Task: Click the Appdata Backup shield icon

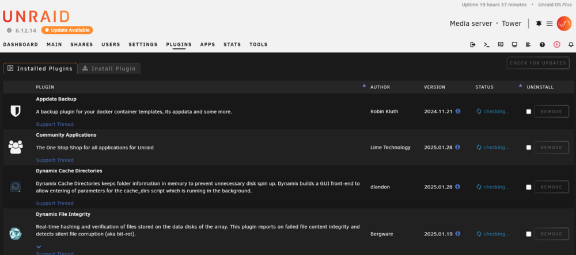Action: tap(16, 111)
